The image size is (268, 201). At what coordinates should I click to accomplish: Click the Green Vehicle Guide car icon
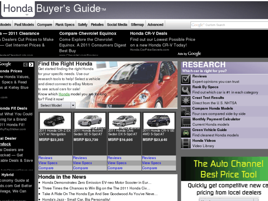[x=186, y=133]
